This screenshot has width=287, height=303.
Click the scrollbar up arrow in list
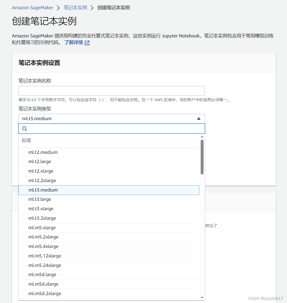202,137
